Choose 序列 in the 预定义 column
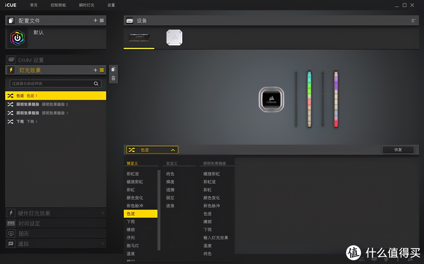This screenshot has height=264, width=424. (131, 238)
